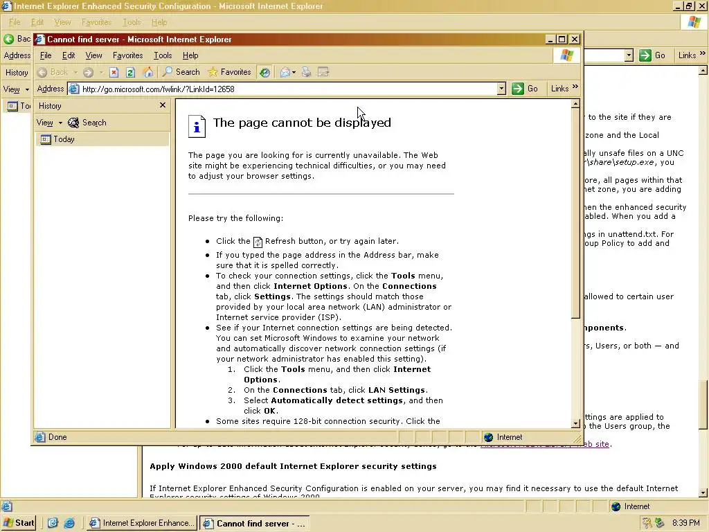Click the security alert tray icon
Viewport: 709px width, 532px height.
click(x=647, y=523)
